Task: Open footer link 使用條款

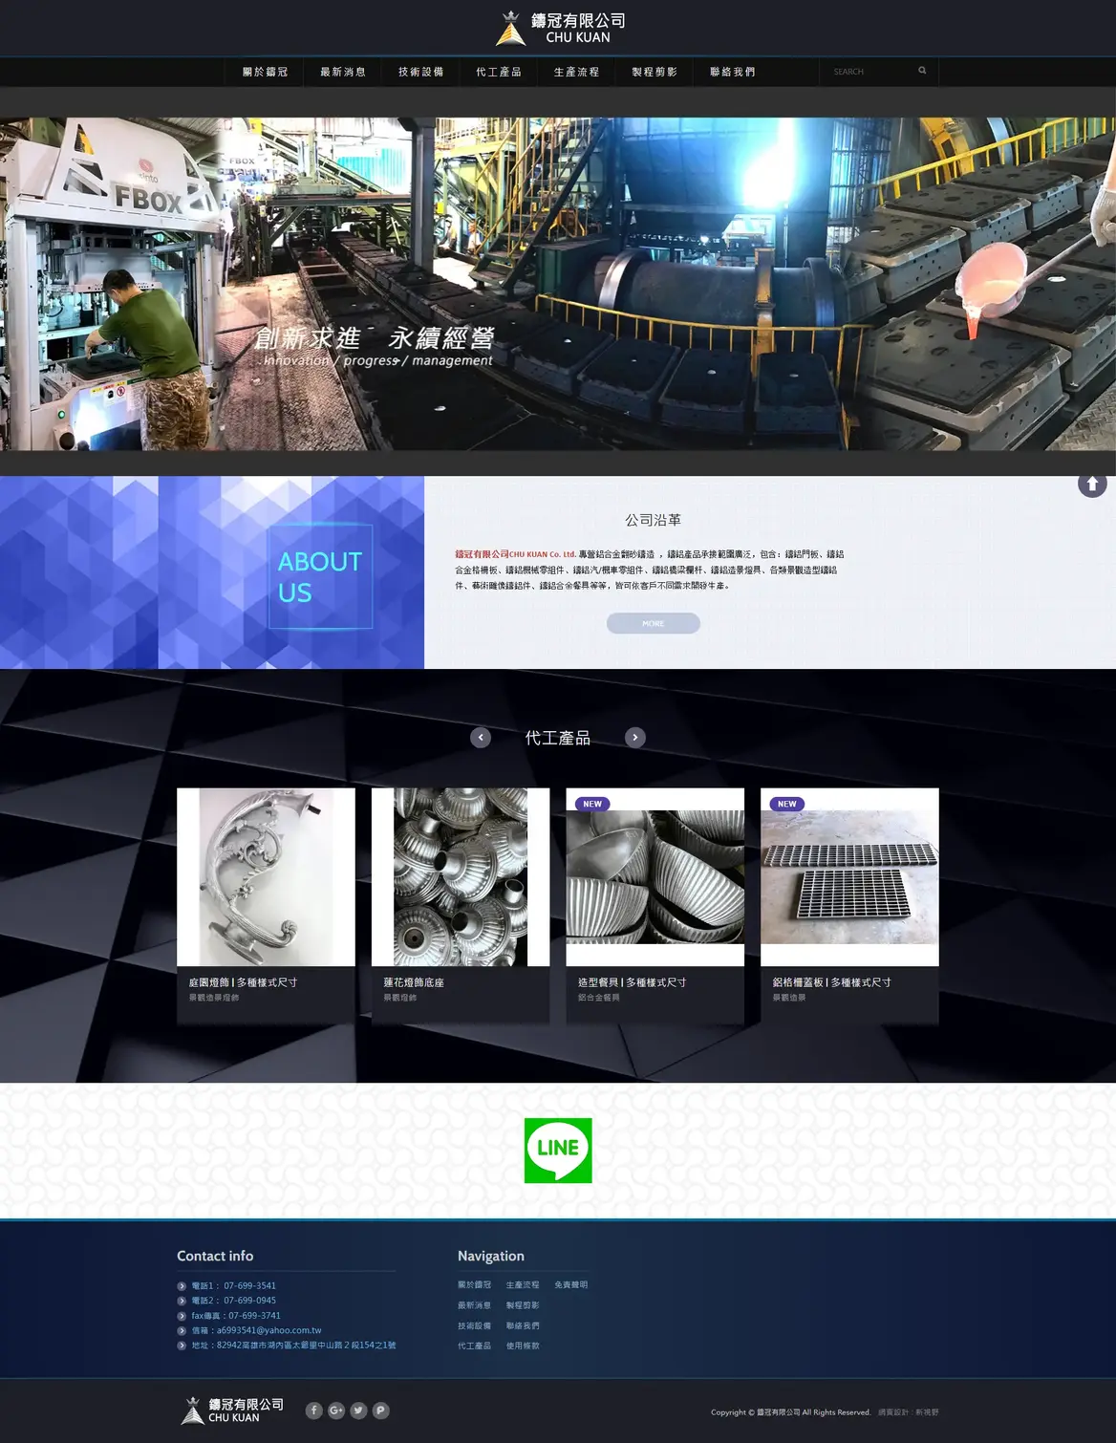Action: 523,1346
